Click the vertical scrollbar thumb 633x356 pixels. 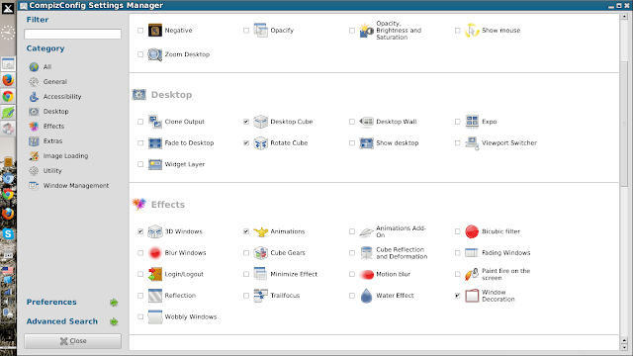624,123
